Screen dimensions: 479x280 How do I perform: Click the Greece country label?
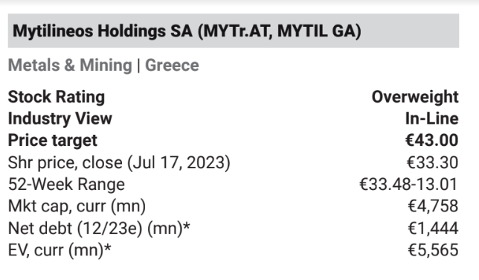tap(172, 66)
